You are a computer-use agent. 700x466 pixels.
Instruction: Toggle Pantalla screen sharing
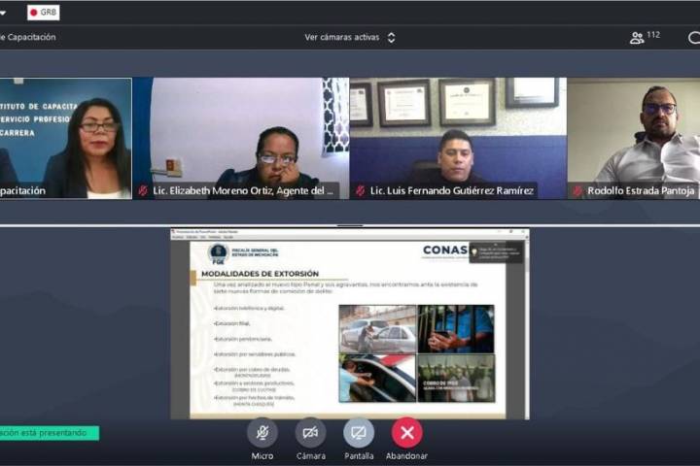click(x=359, y=432)
